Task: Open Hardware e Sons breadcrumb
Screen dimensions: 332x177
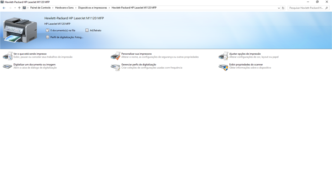Action: coord(65,7)
